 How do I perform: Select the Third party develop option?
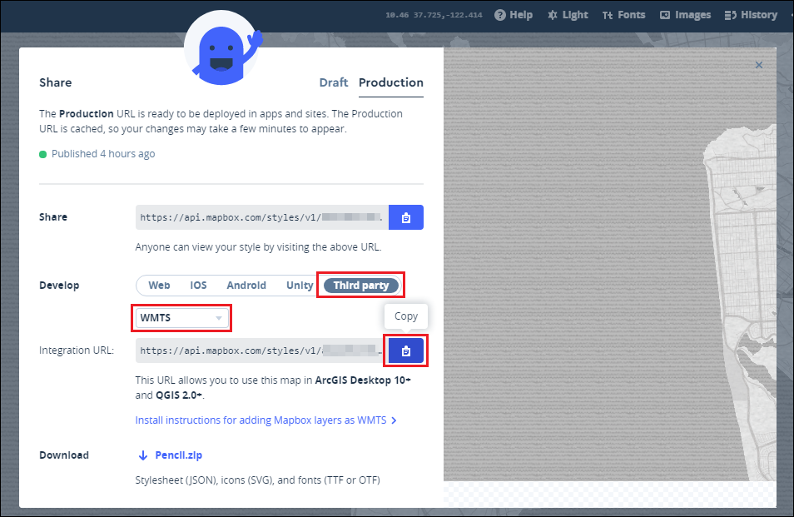tap(361, 285)
